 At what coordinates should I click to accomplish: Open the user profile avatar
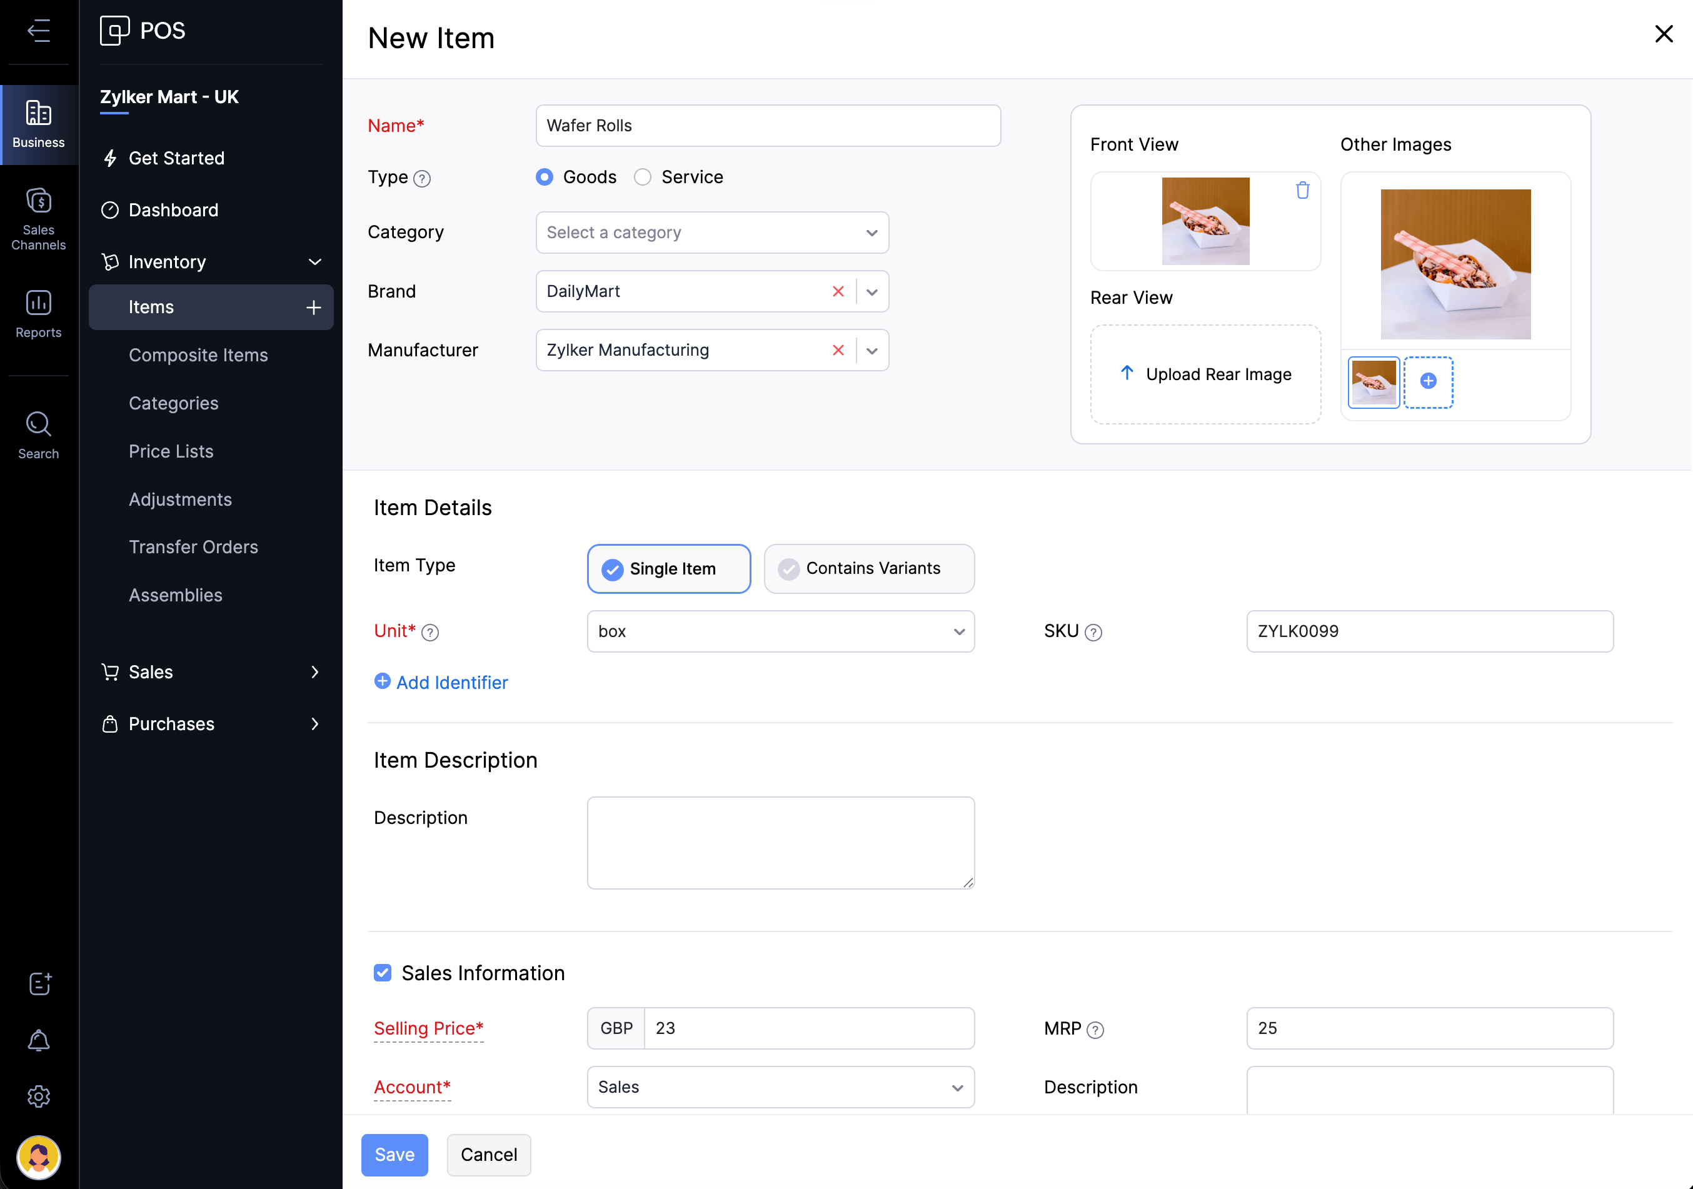[x=38, y=1156]
